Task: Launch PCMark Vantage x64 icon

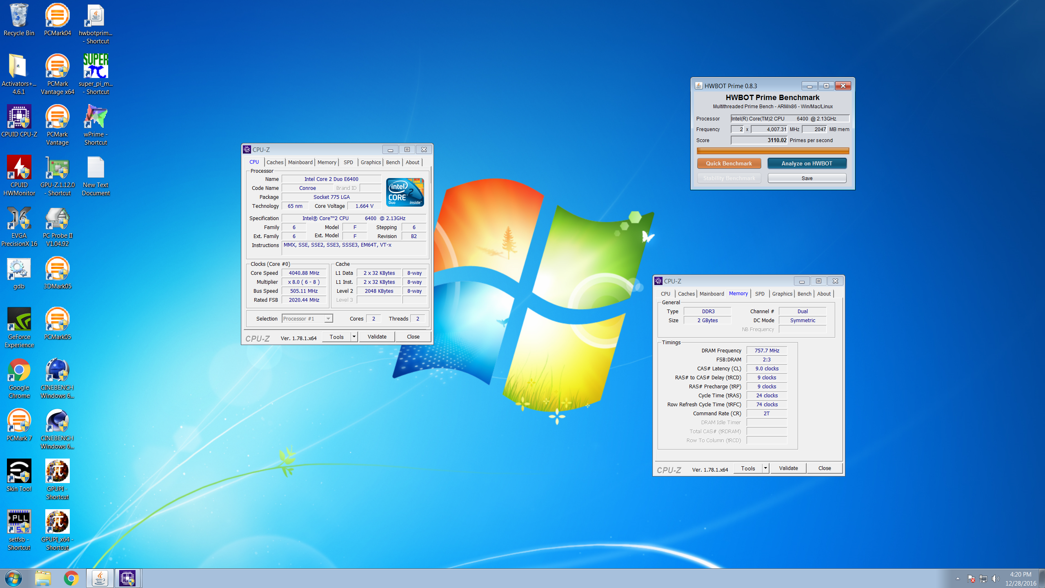Action: coord(57,74)
